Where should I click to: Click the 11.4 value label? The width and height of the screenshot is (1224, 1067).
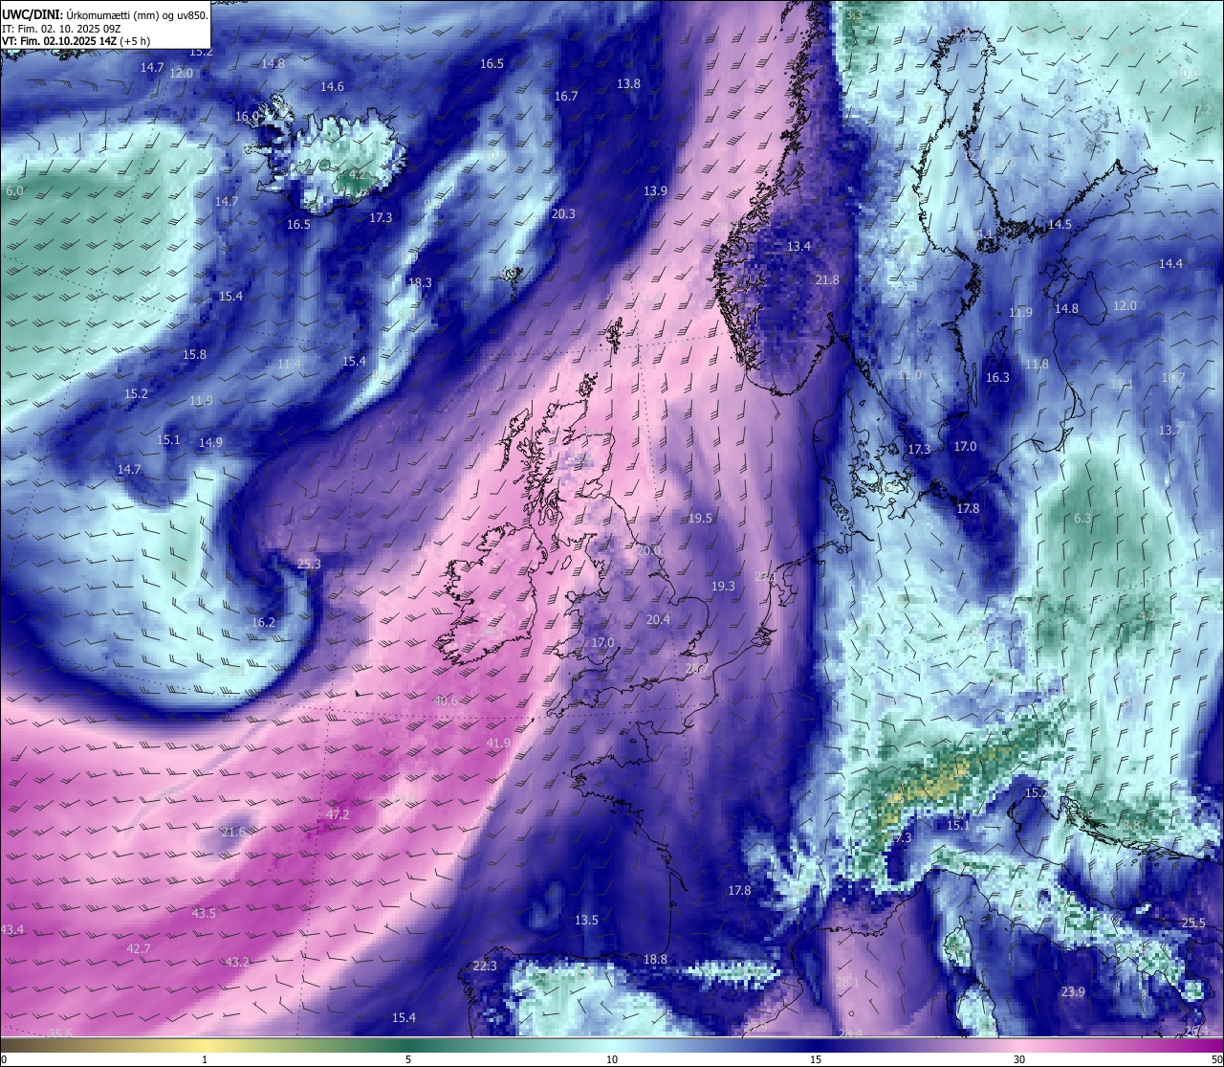[x=289, y=365]
